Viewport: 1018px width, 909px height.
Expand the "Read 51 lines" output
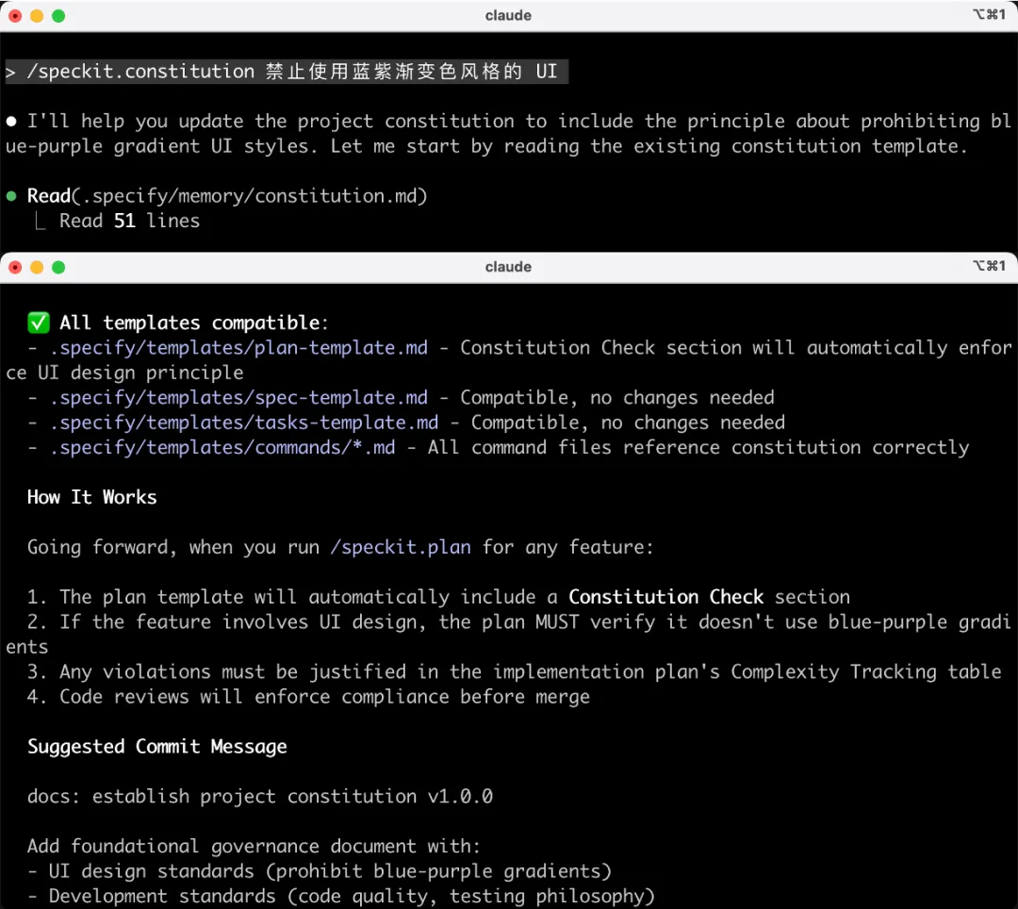click(129, 222)
